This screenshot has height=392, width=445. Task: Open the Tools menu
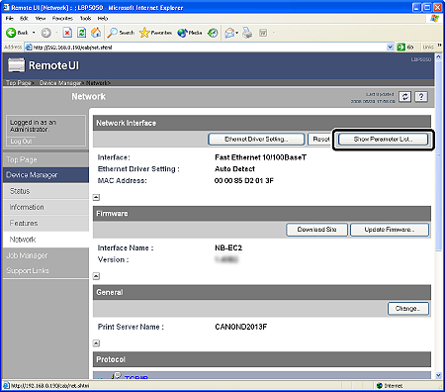click(x=85, y=19)
